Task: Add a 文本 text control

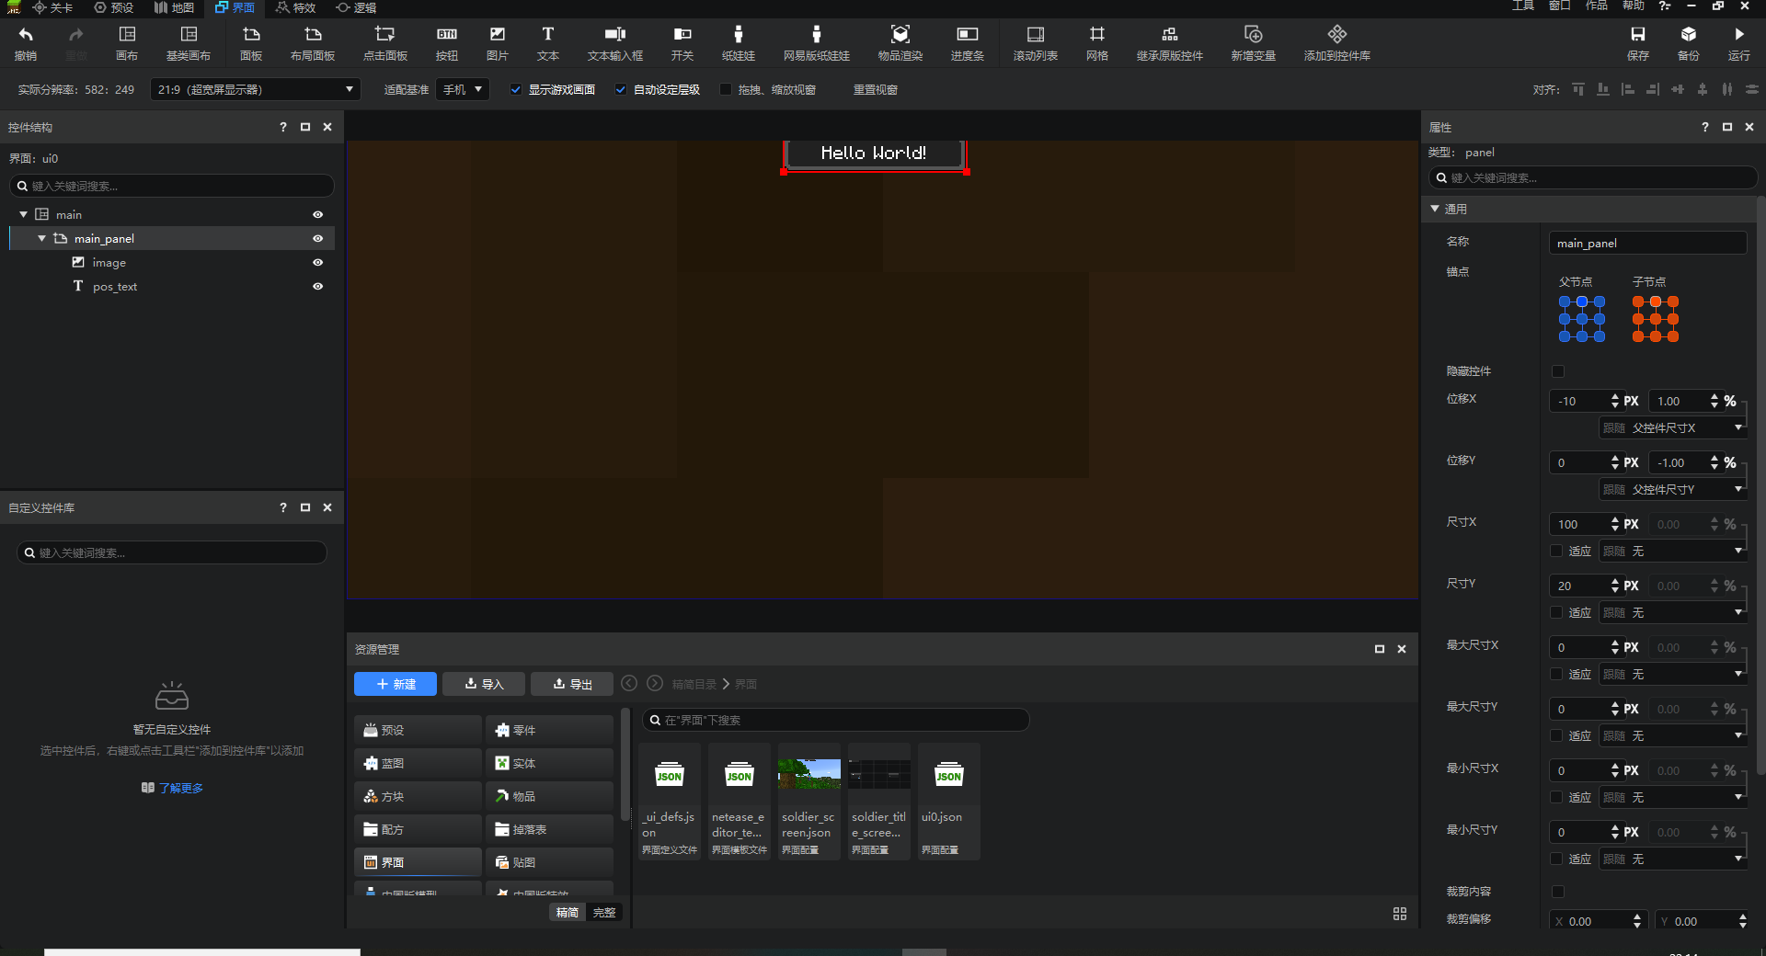Action: [547, 42]
